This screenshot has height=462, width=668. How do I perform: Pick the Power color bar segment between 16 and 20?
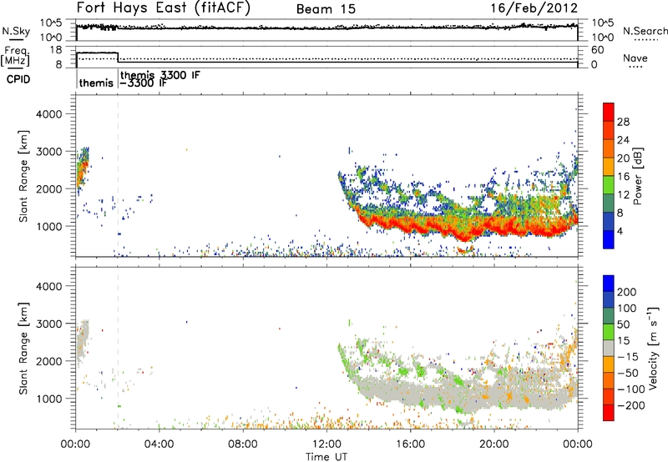point(609,167)
